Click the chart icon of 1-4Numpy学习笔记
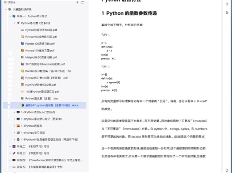 pyautogui.click(x=18, y=133)
